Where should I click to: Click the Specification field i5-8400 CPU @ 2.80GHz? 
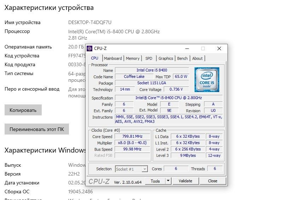(x=169, y=98)
